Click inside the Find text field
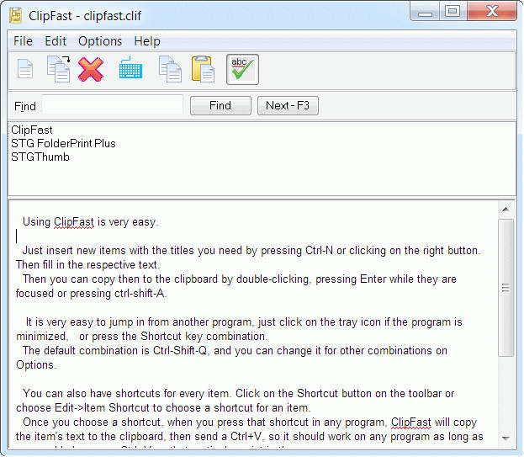Image resolution: width=524 pixels, height=457 pixels. [x=113, y=106]
